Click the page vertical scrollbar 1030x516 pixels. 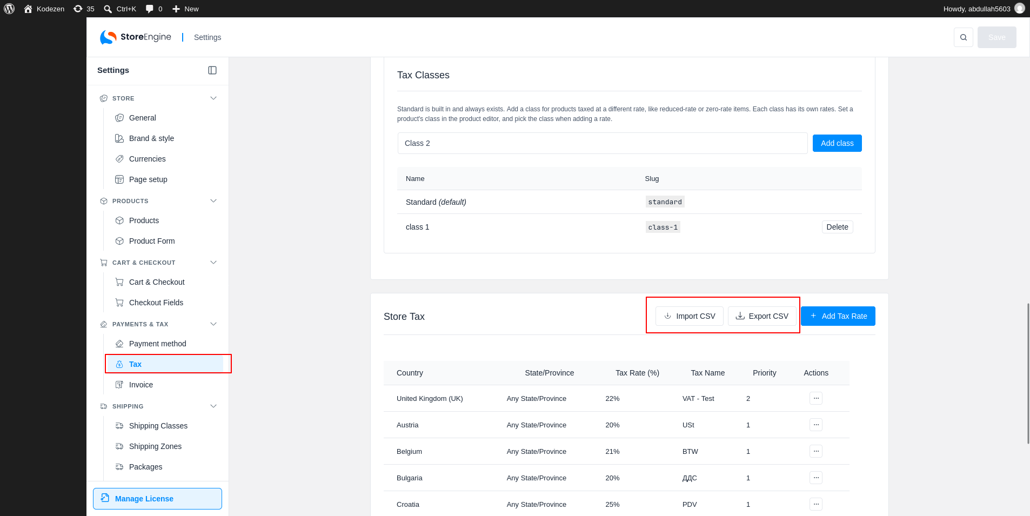[x=1028, y=373]
